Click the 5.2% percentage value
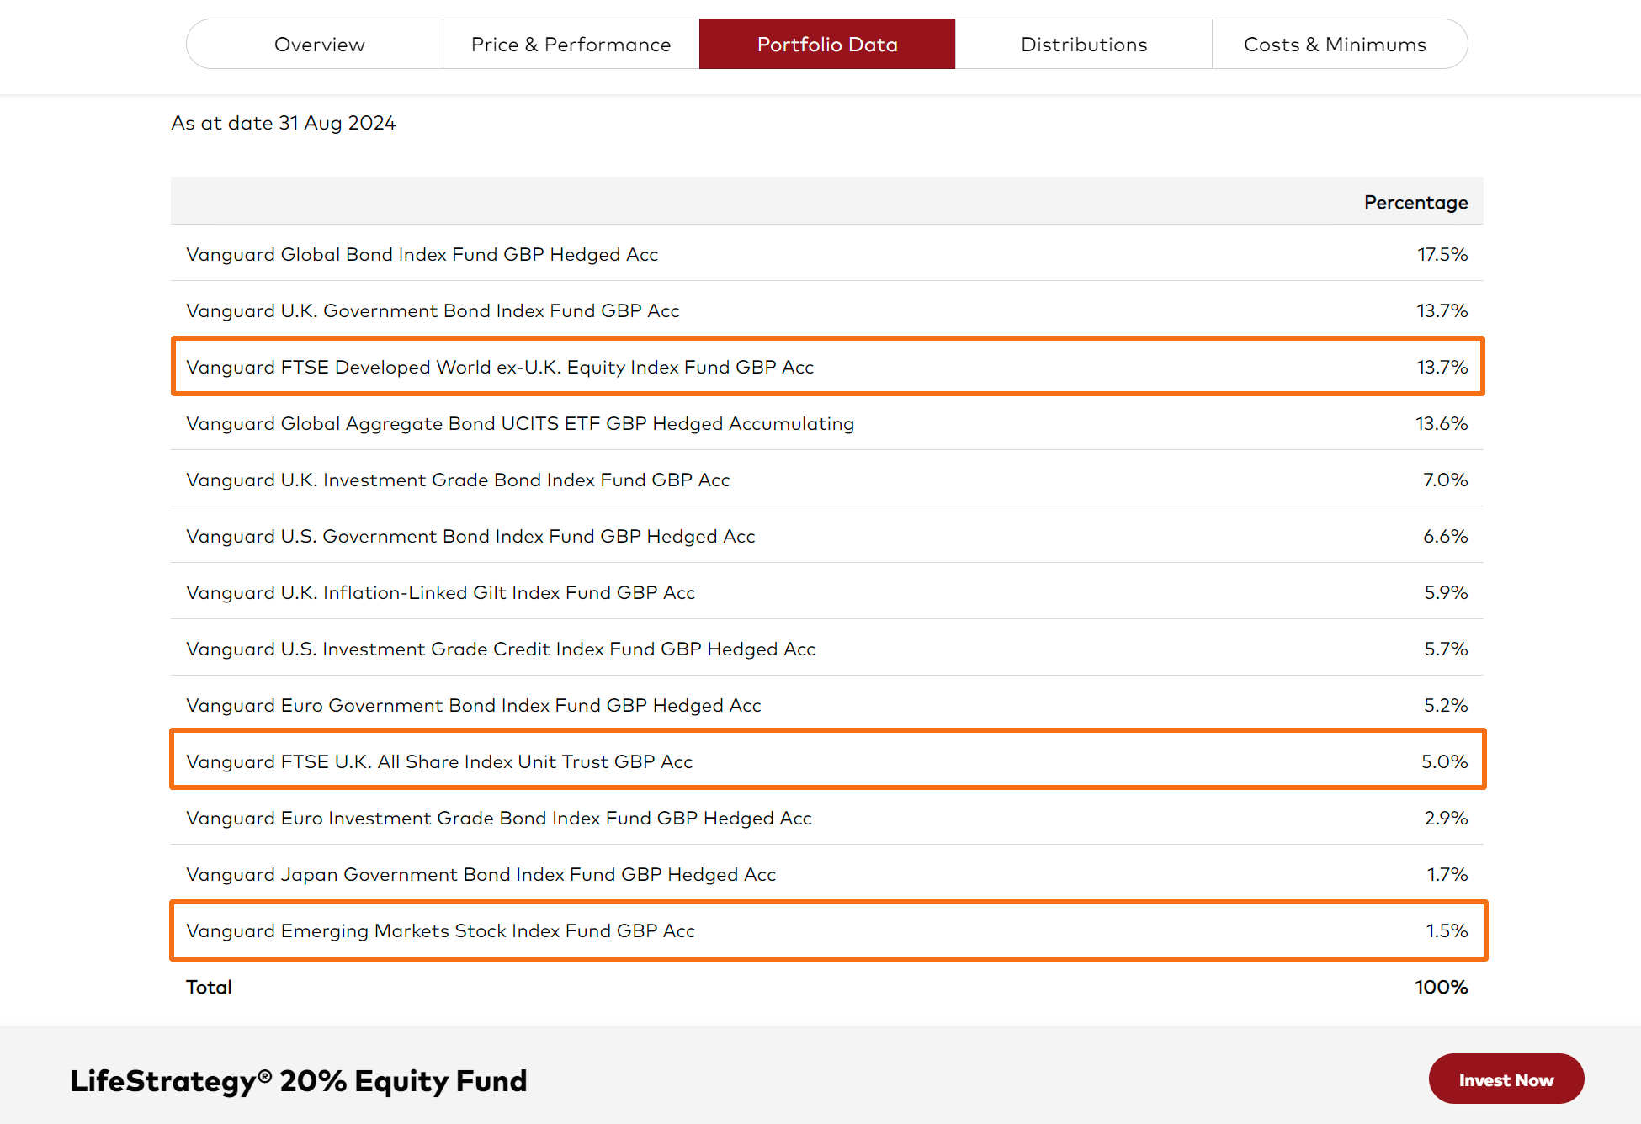The width and height of the screenshot is (1641, 1124). [1446, 705]
